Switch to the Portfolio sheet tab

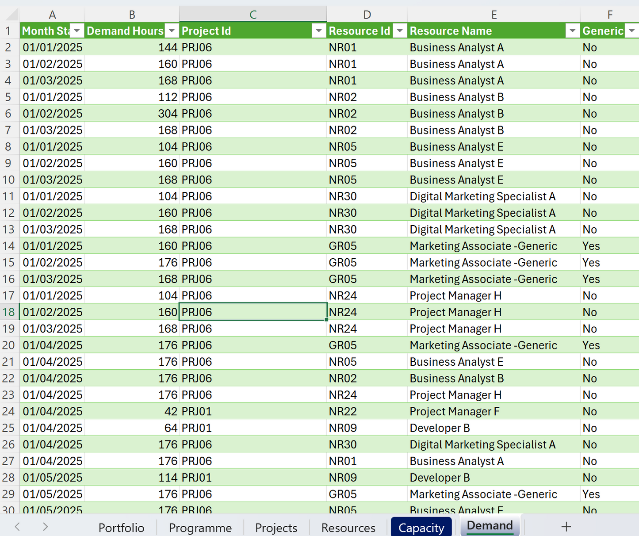(121, 527)
